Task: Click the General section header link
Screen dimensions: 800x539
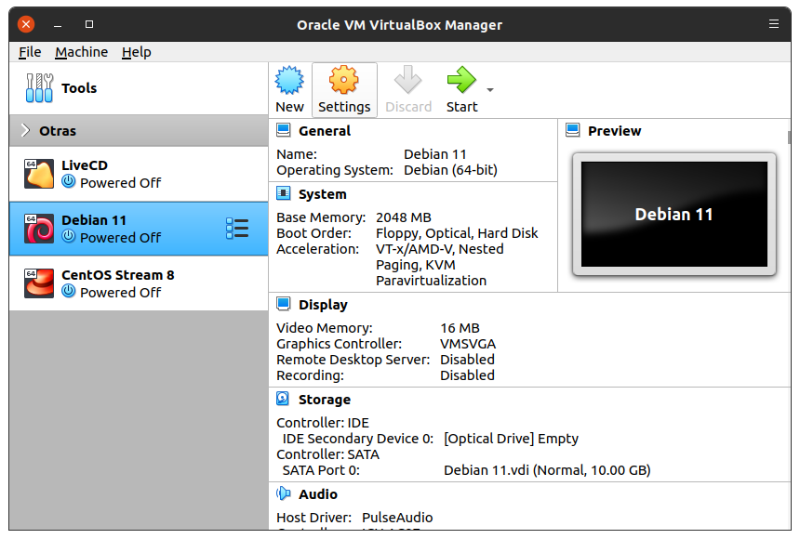Action: (325, 131)
